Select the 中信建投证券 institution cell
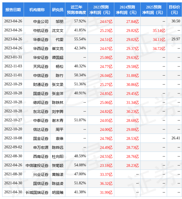The image size is (182, 199). [37, 165]
